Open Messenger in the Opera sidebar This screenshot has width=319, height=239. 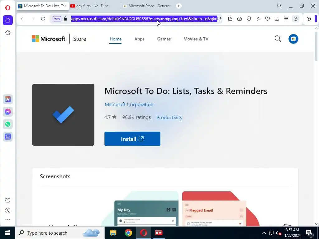coord(8,112)
